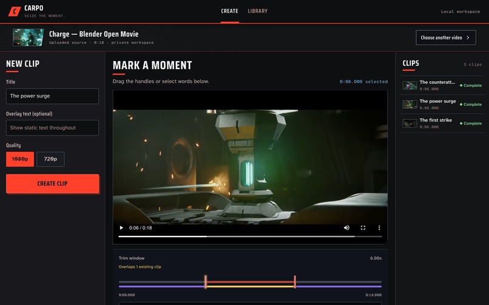Click the Carpo logo icon
Viewport: 489px width, 305px height.
tap(15, 11)
